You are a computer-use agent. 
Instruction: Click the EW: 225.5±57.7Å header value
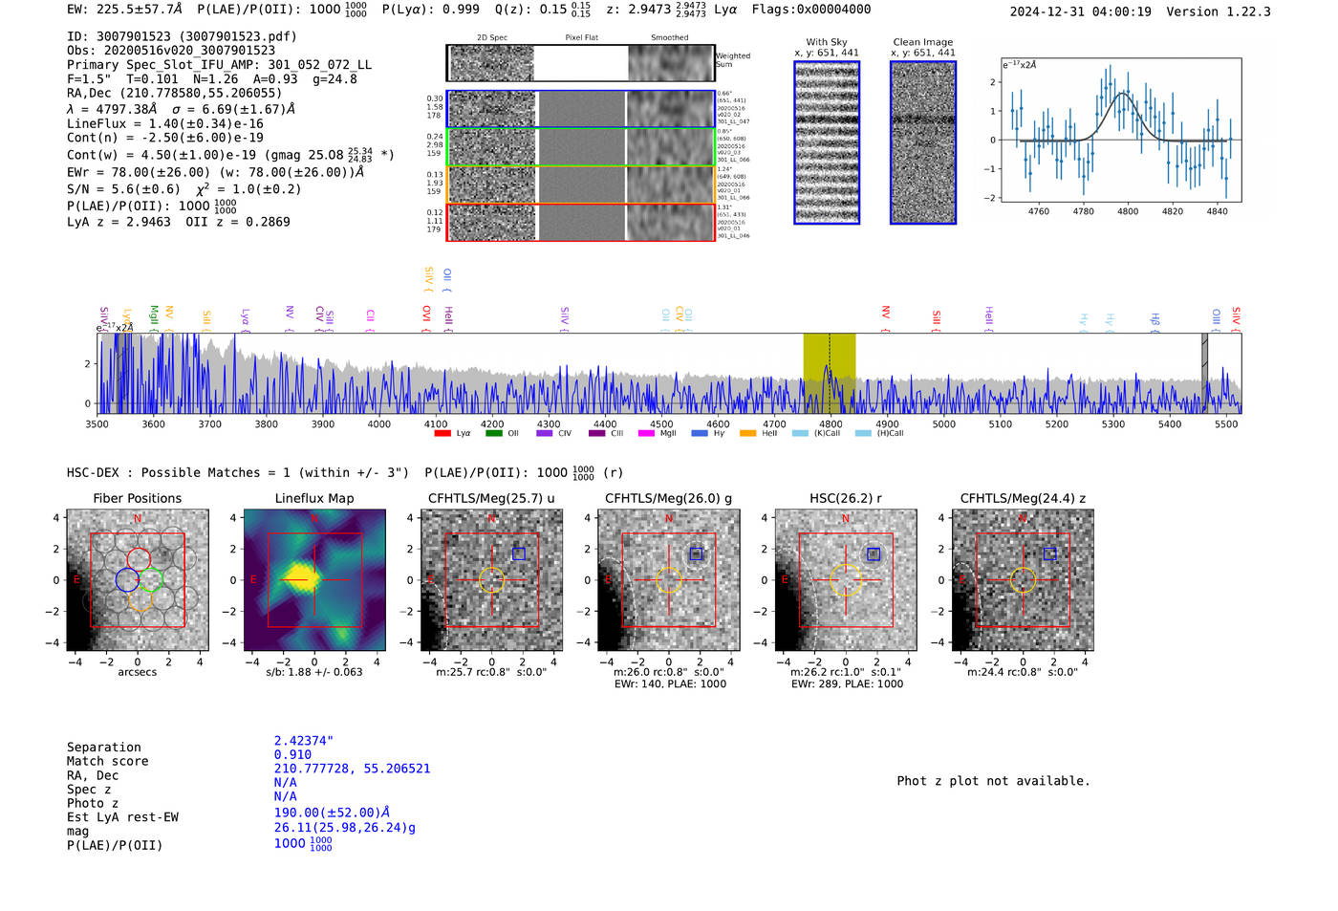pyautogui.click(x=124, y=9)
